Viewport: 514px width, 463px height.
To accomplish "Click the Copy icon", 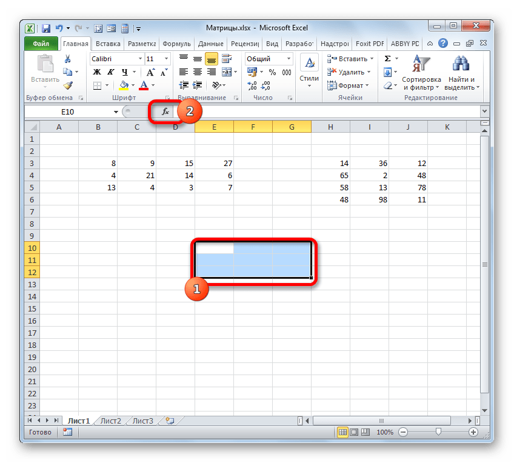I will [67, 72].
